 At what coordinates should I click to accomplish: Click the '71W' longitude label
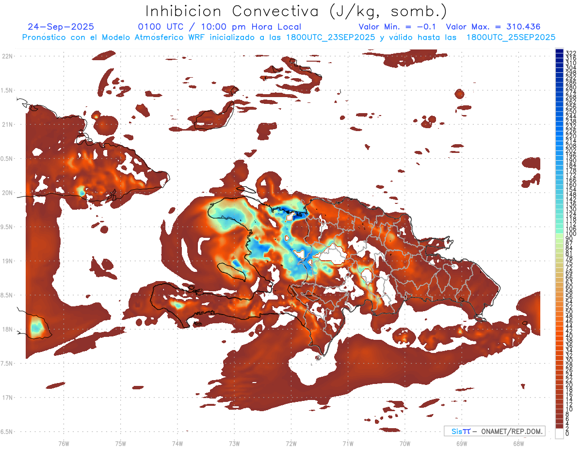pyautogui.click(x=348, y=443)
